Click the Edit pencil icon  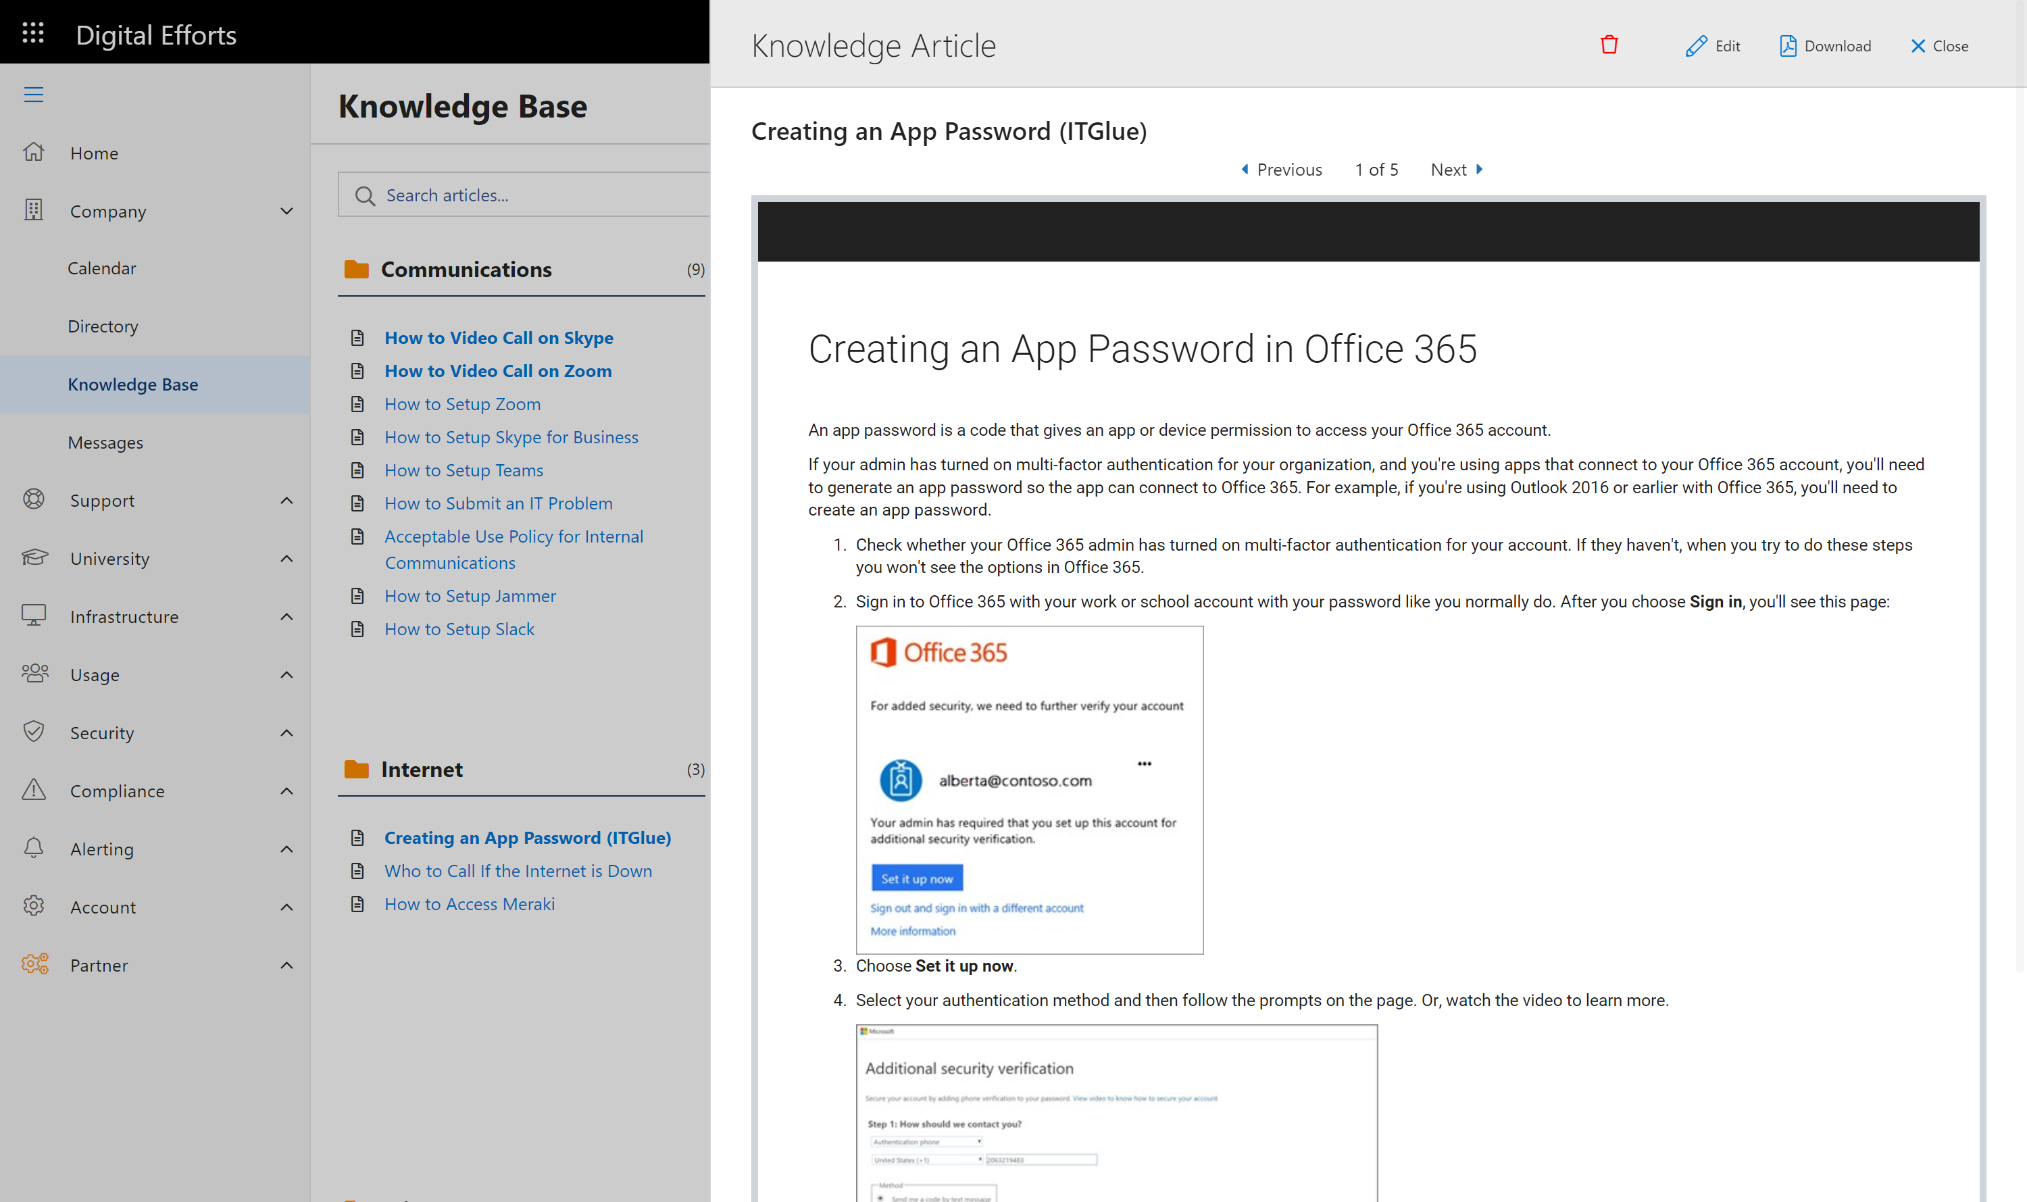1696,46
